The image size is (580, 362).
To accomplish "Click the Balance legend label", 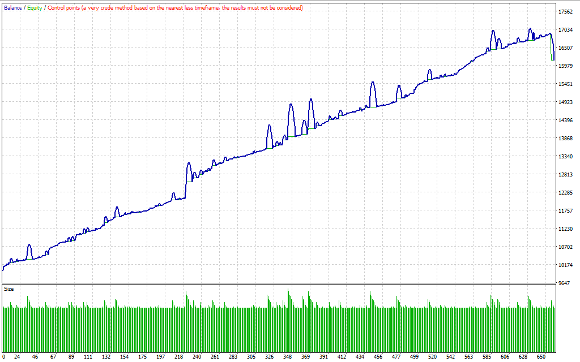I will point(12,8).
